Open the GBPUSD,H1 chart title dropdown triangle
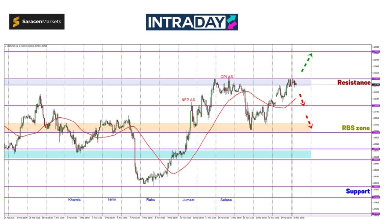The image size is (384, 220). click(6, 46)
